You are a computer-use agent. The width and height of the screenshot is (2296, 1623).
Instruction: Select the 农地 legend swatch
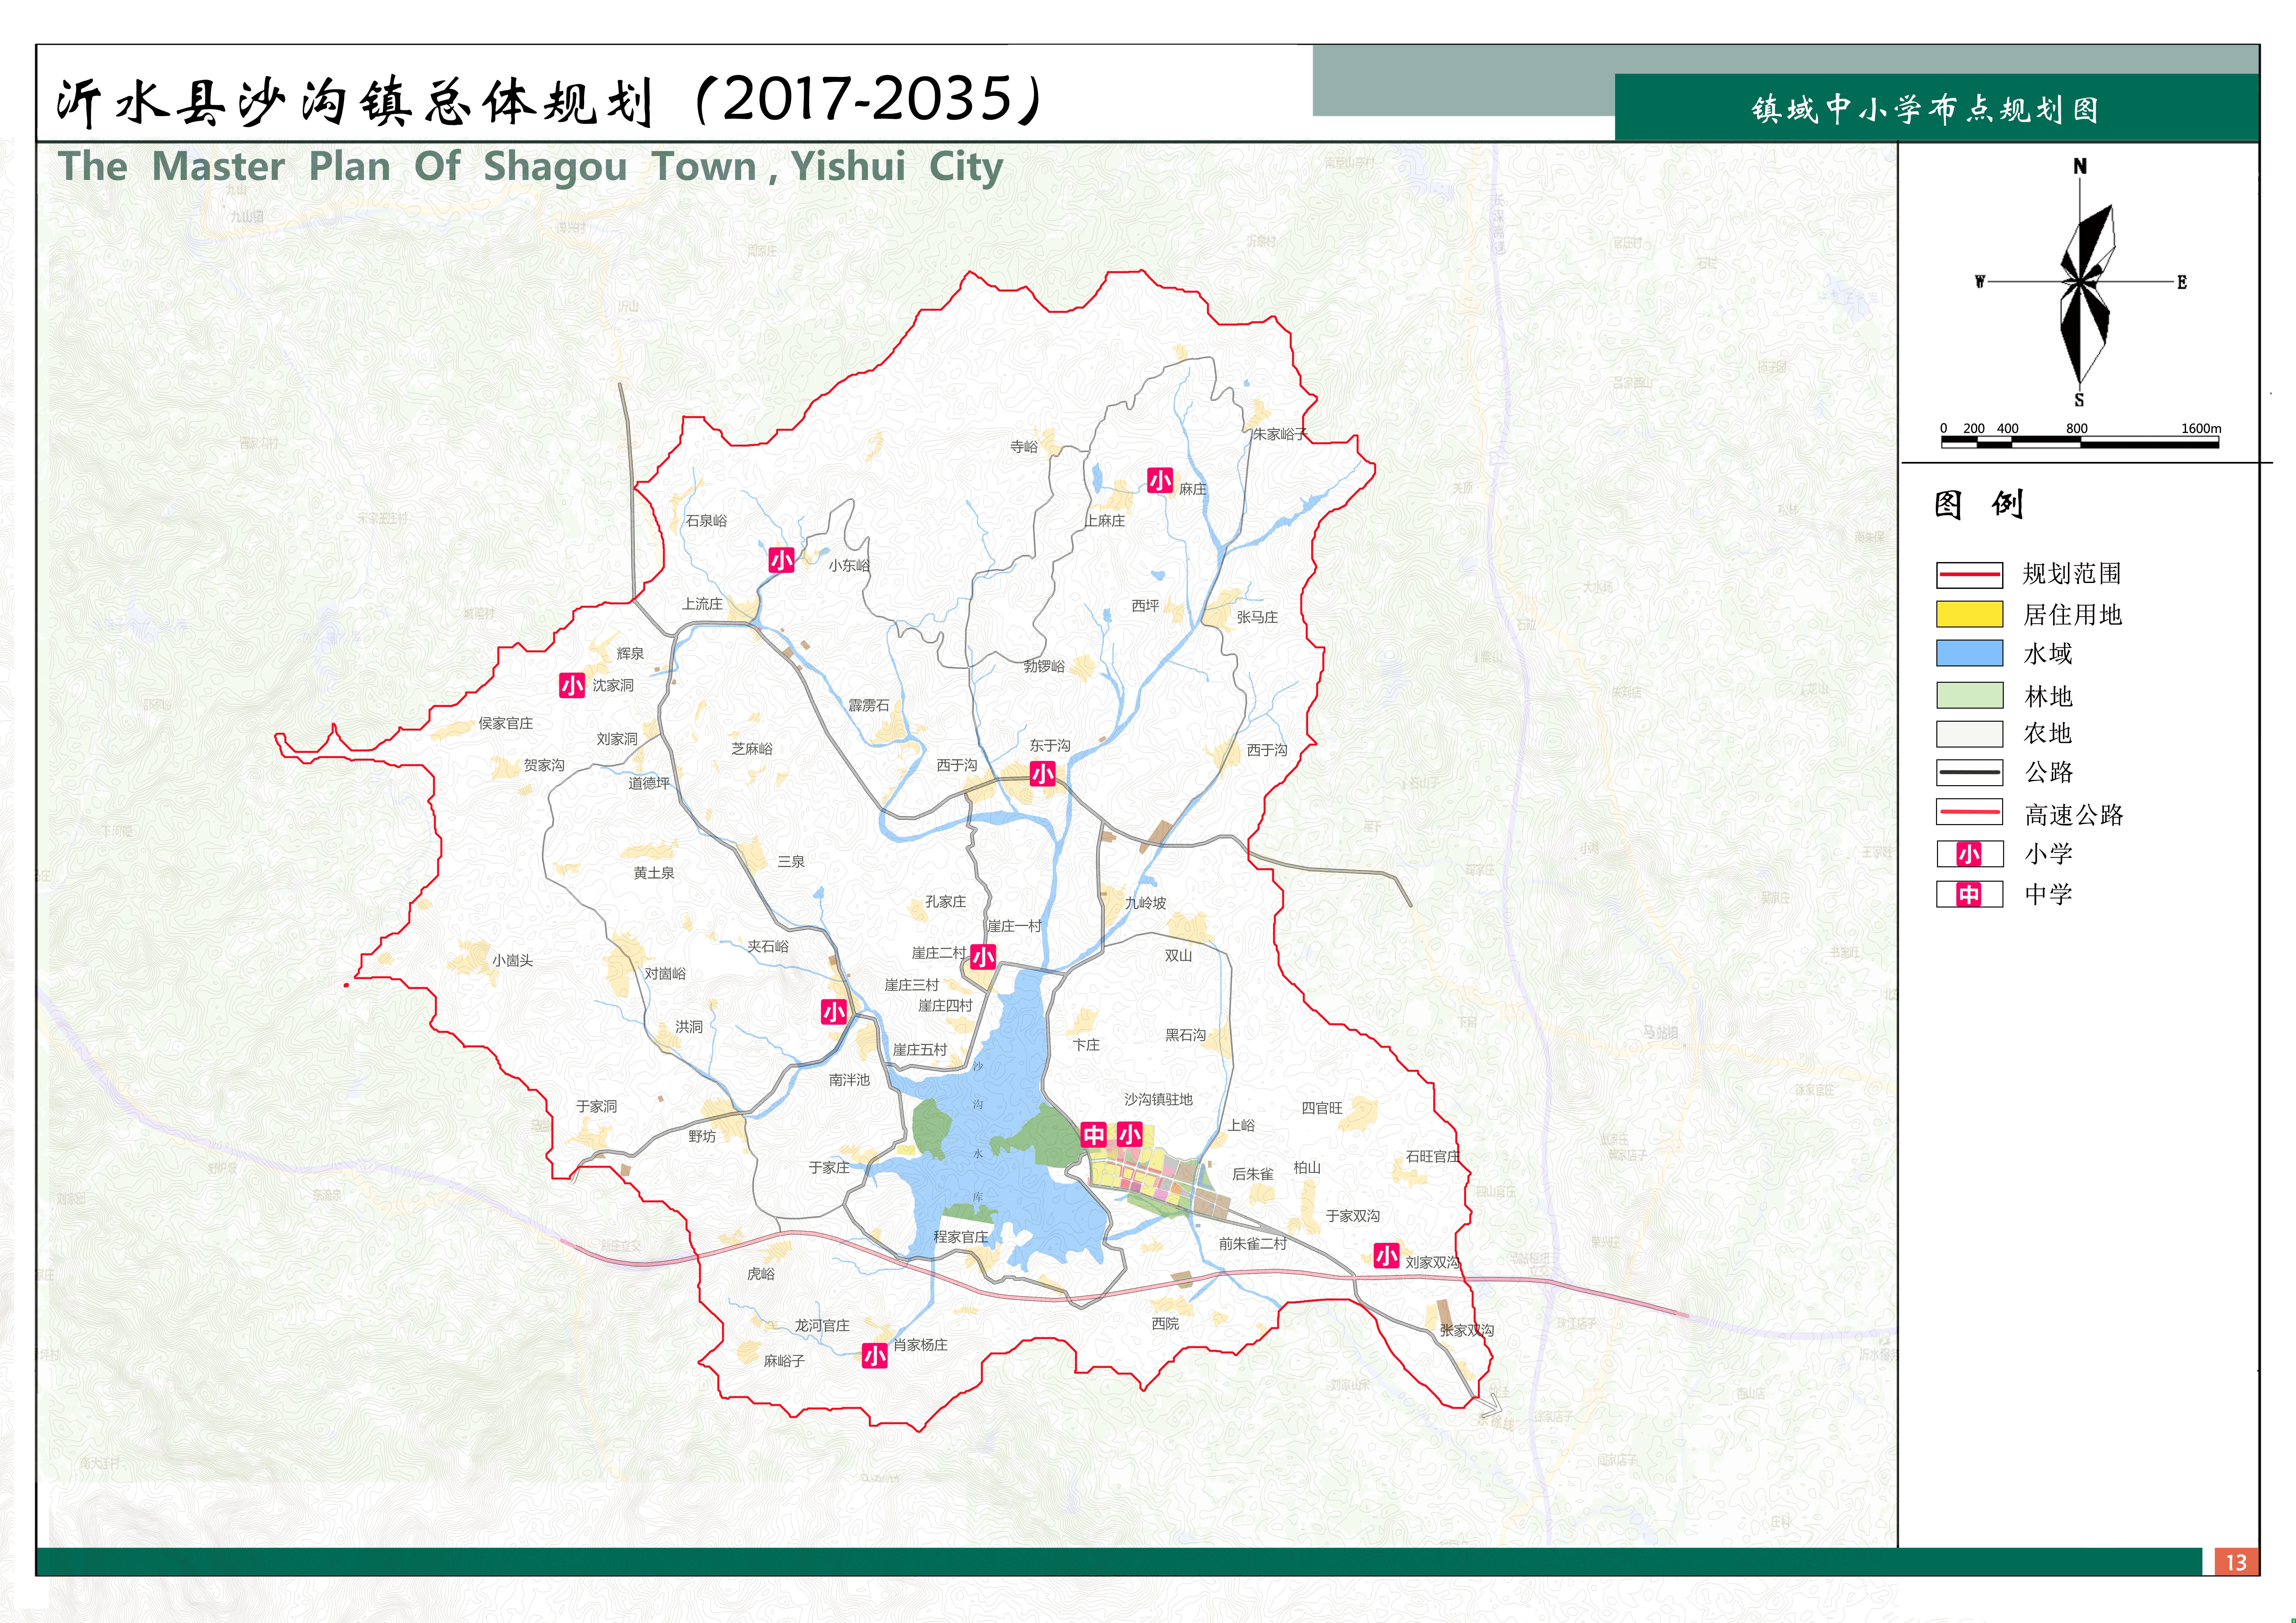tap(1970, 734)
